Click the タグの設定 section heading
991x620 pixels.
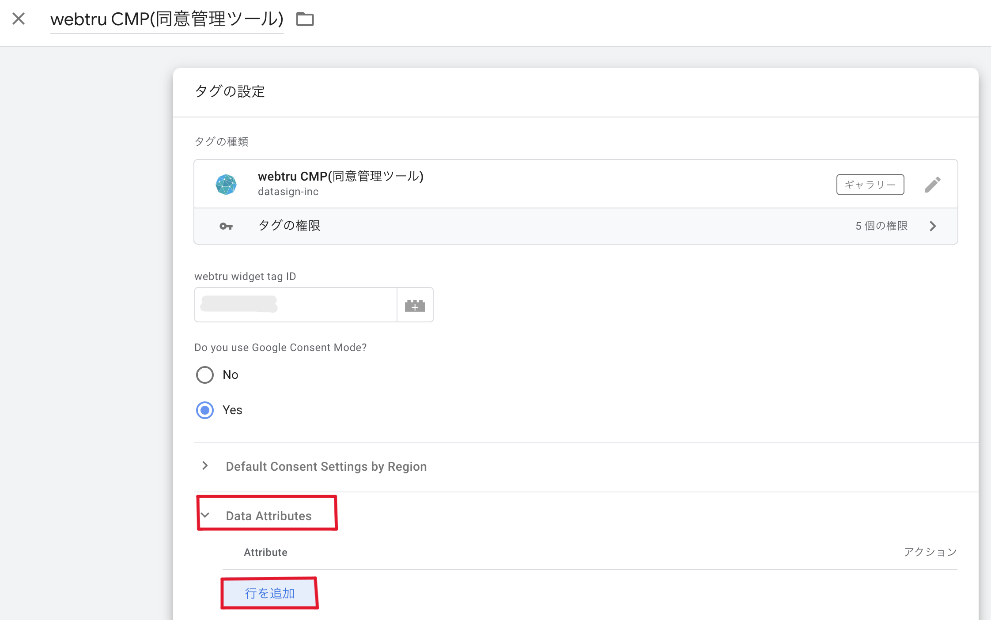point(230,91)
